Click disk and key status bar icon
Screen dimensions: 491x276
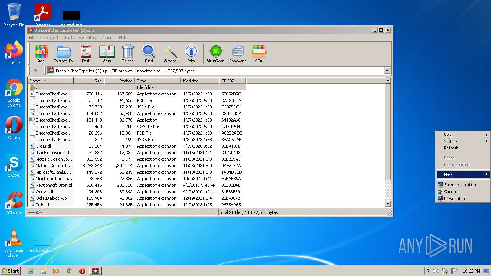coord(35,212)
